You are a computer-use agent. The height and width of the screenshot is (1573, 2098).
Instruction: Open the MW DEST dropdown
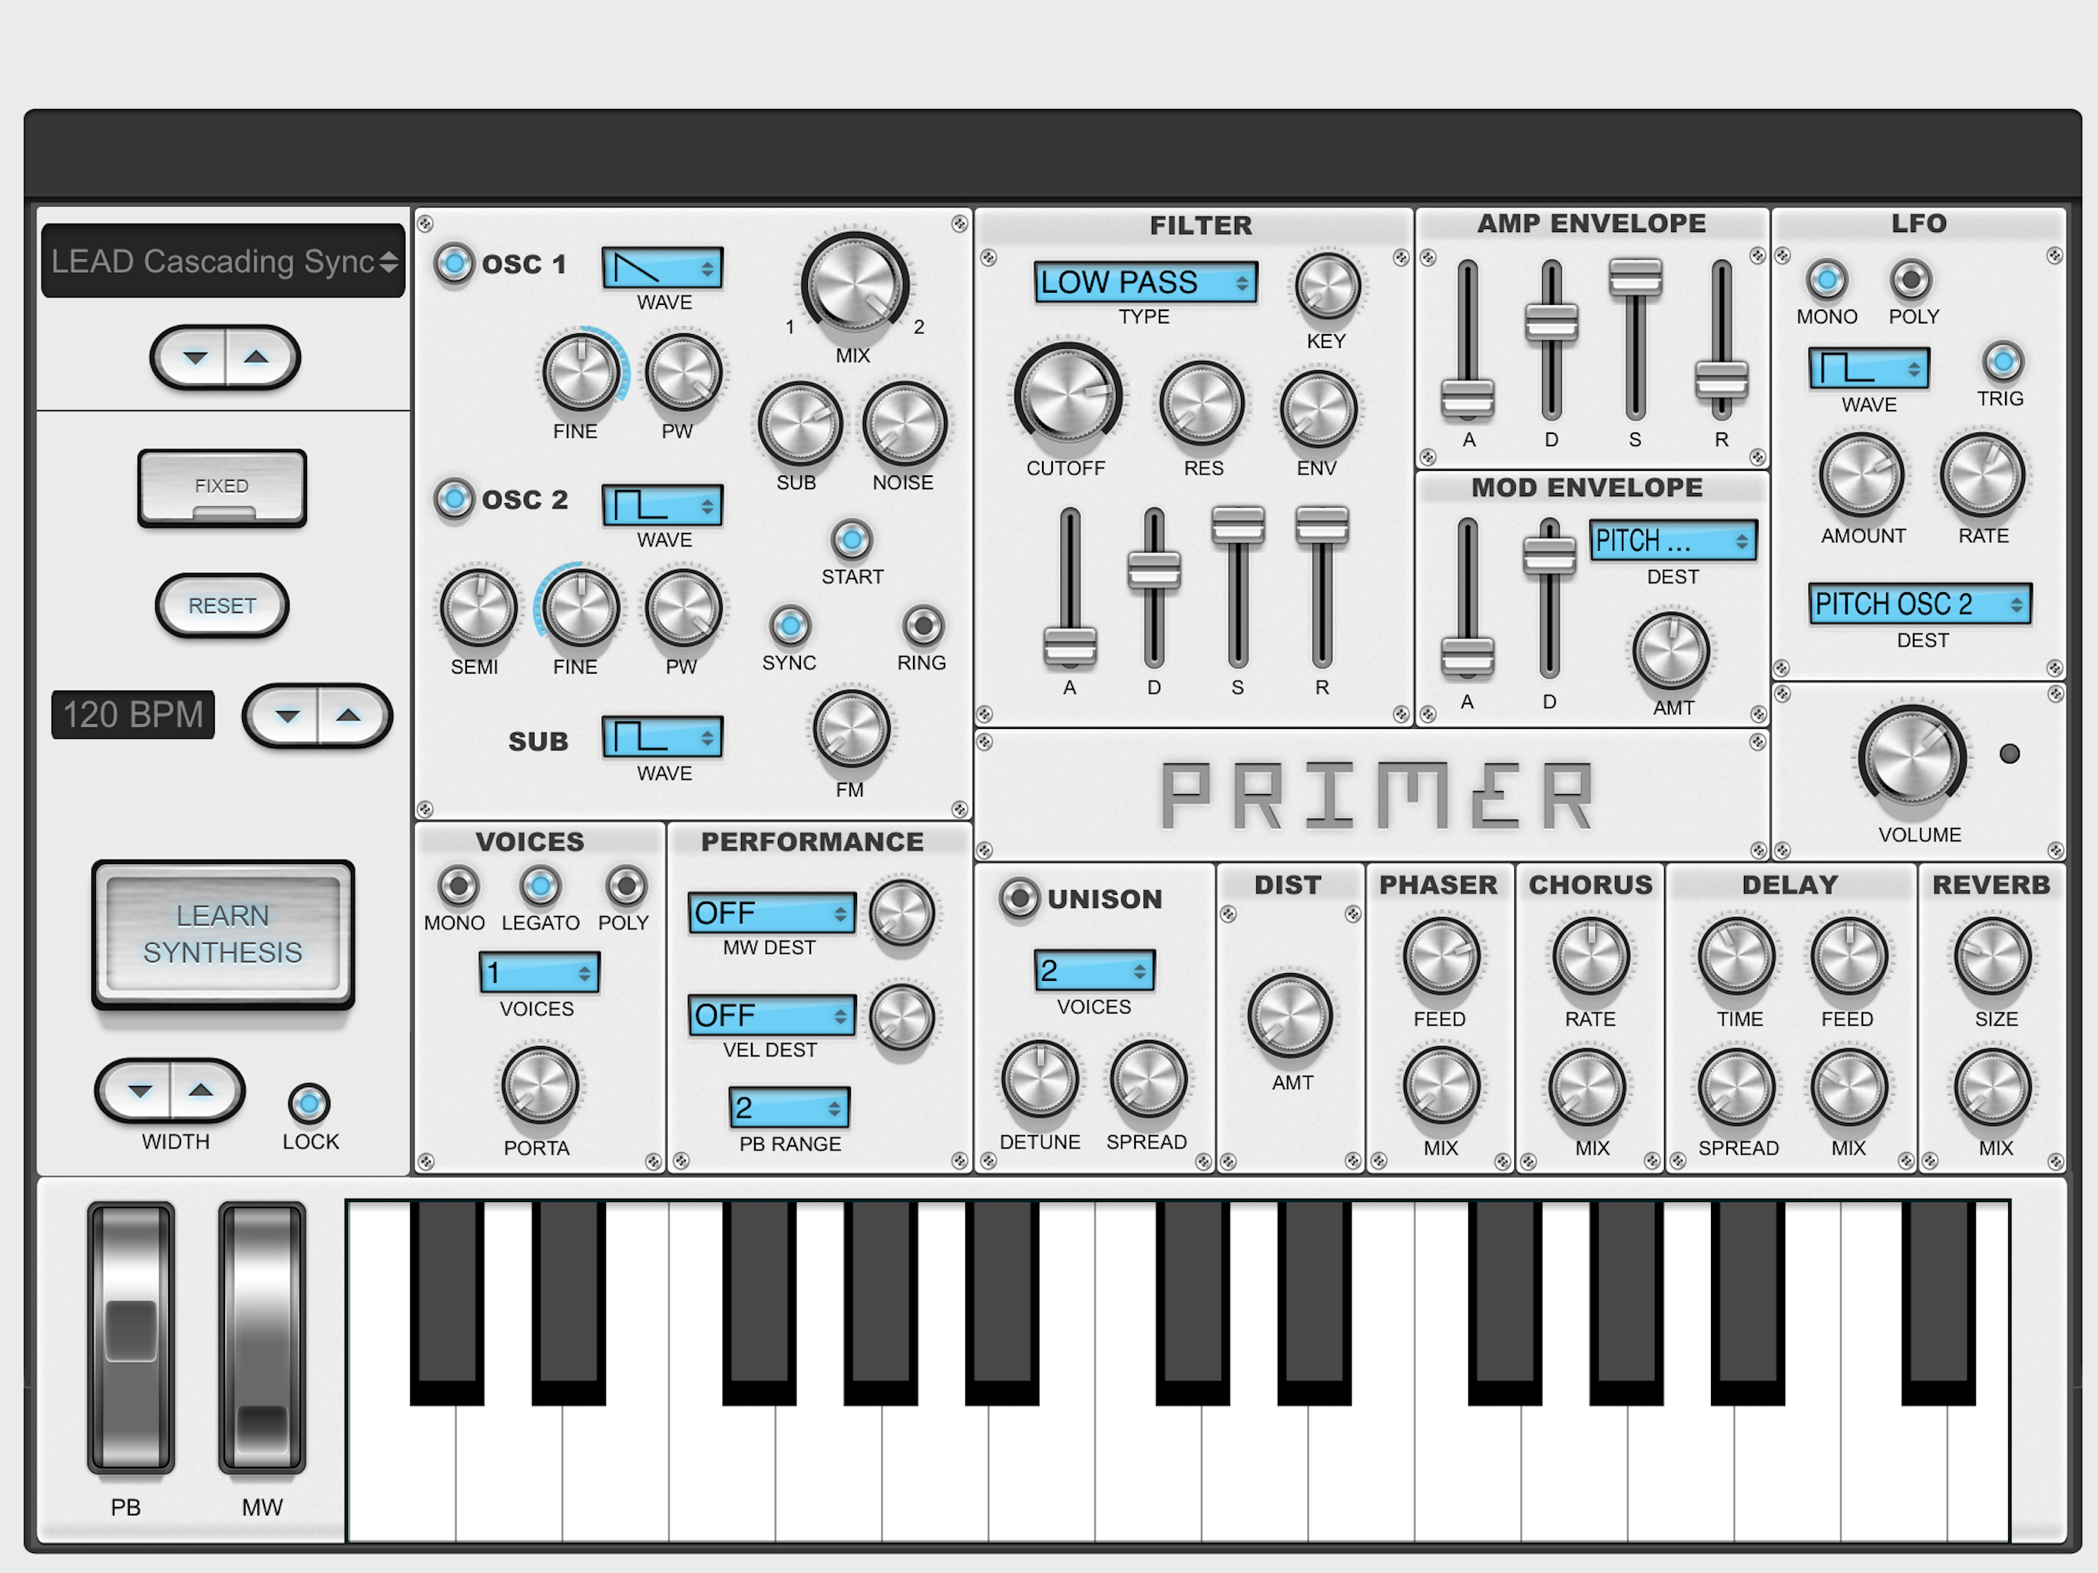(770, 912)
